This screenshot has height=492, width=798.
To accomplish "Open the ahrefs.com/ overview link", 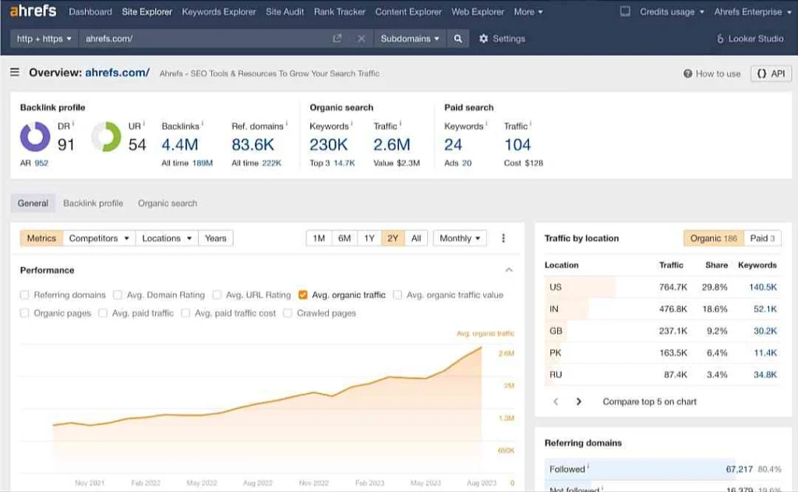I will pos(117,73).
